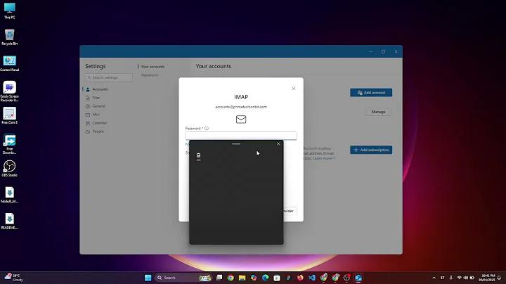
Task: Open Control Panel desktop icon
Action: (9, 63)
